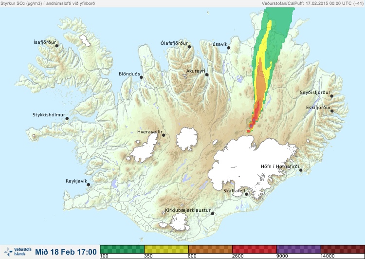
Task: Click the Ólafsfjörður marker dot
Action: [189, 47]
